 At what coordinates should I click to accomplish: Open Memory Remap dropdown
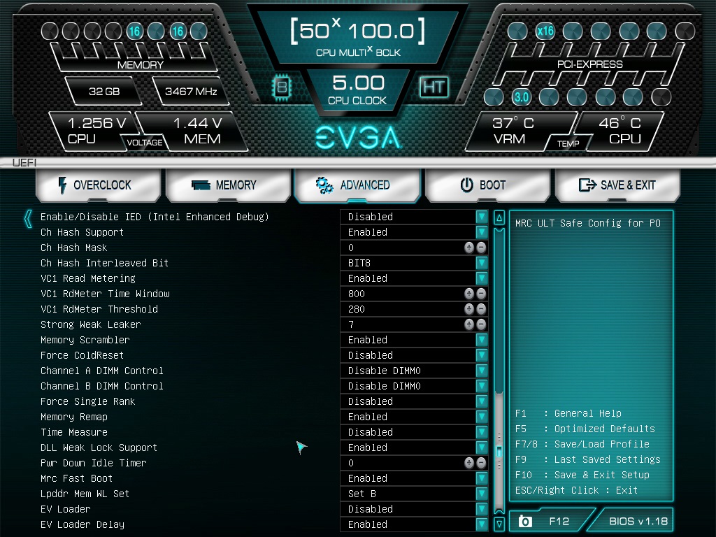481,417
